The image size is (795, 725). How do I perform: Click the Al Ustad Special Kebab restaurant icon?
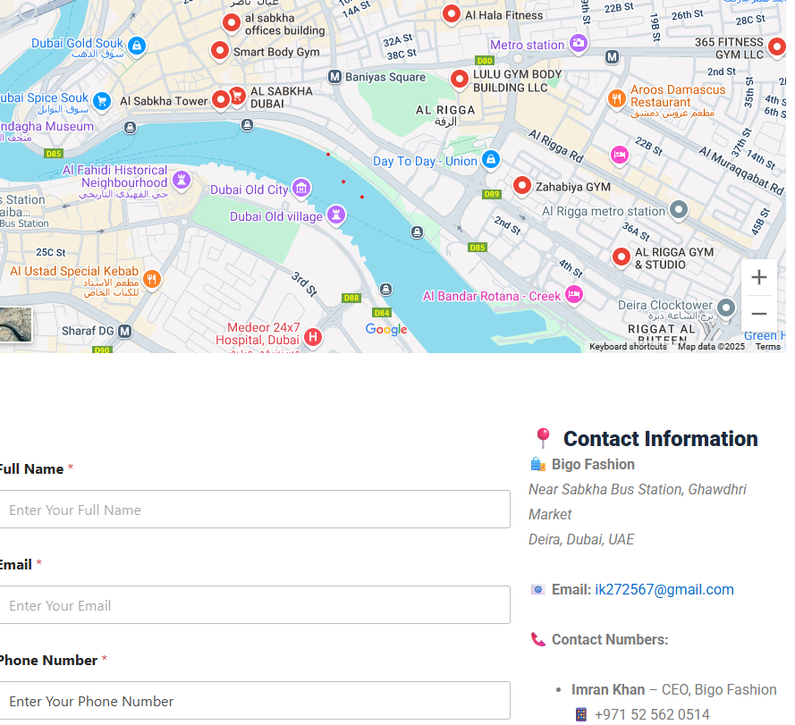[x=152, y=278]
